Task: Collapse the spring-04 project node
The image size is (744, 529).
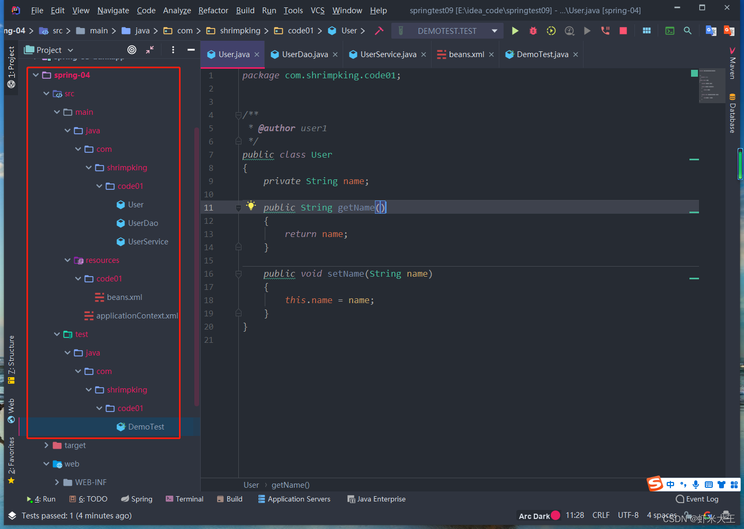Action: pyautogui.click(x=35, y=75)
